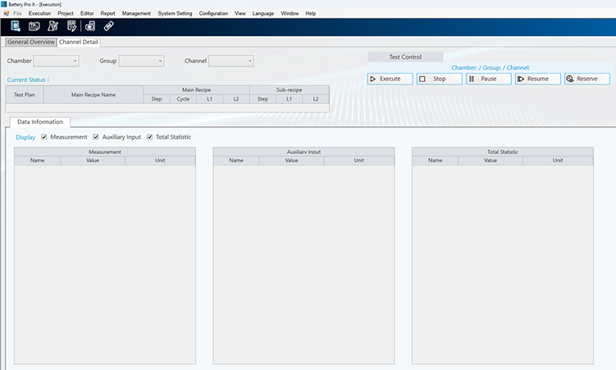Open the System Setting menu
This screenshot has width=616, height=370.
point(175,14)
